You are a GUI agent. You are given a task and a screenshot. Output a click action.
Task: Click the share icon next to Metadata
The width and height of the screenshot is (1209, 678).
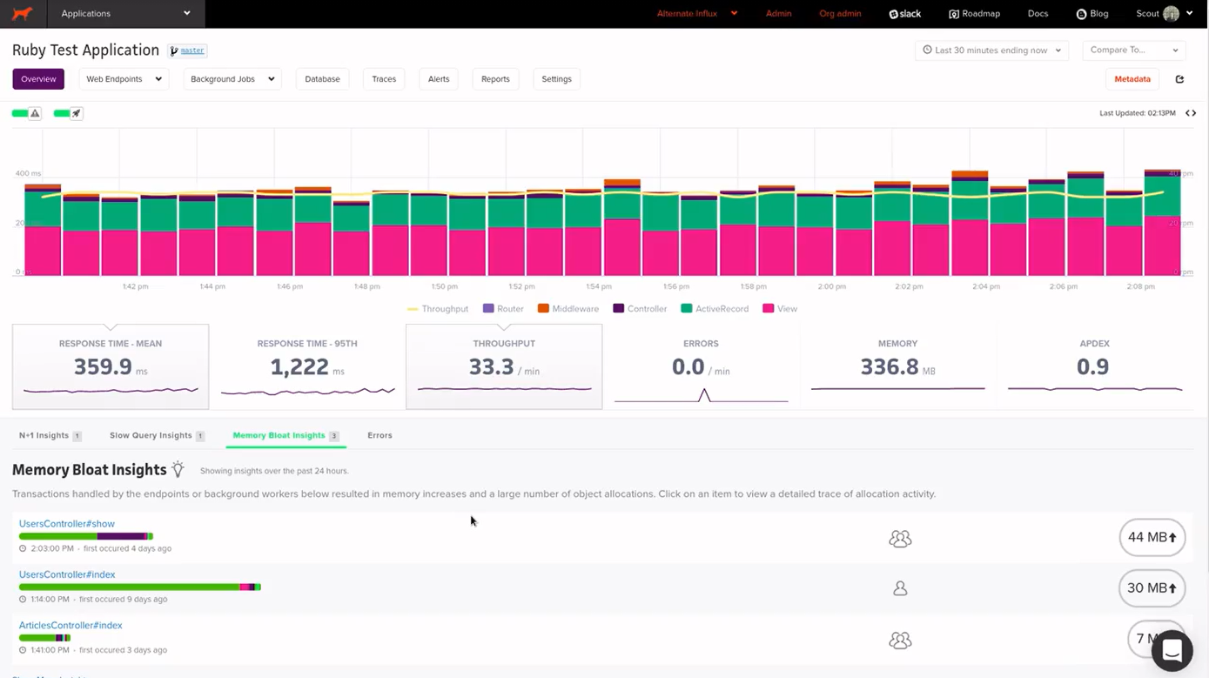tap(1179, 79)
